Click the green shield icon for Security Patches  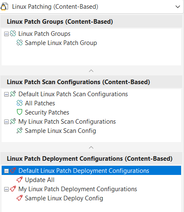20,112
